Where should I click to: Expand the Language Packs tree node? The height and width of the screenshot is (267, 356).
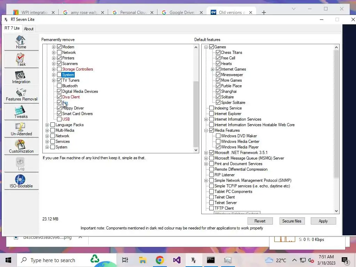47,125
